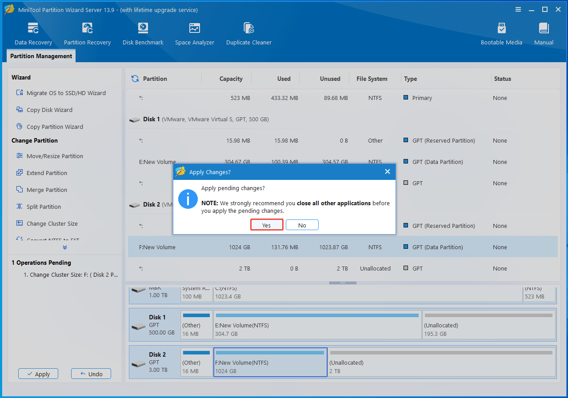
Task: Select Extend Partition
Action: (x=41, y=173)
